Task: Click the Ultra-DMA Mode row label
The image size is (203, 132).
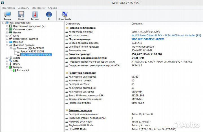Action: 78,129
